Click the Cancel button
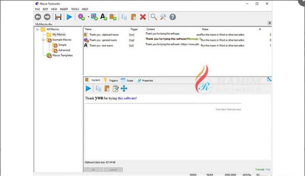Image resolution: width=305 pixels, height=176 pixels. pos(113,169)
